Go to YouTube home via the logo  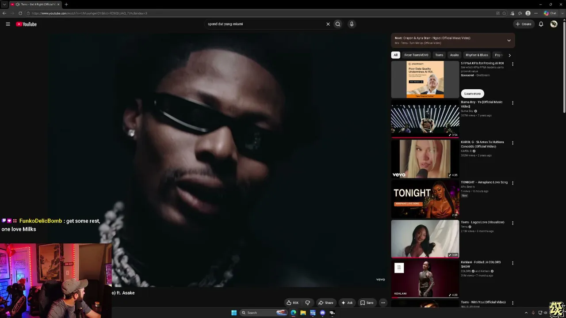click(26, 24)
